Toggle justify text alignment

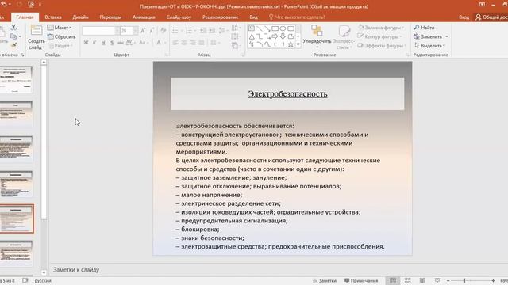click(x=201, y=43)
